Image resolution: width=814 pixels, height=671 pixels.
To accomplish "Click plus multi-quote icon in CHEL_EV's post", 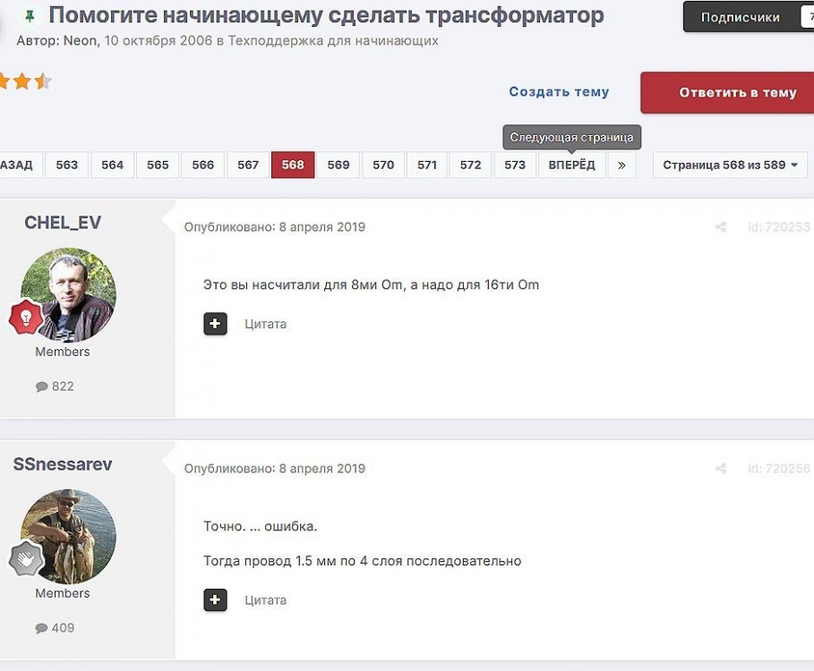I will click(215, 324).
